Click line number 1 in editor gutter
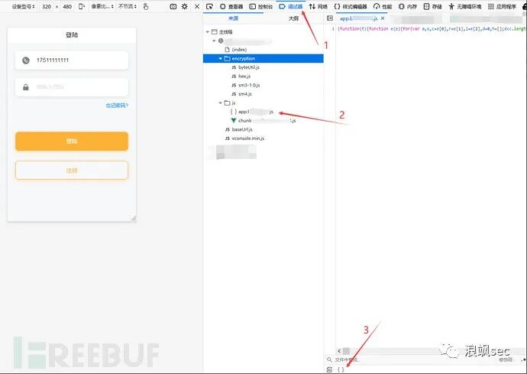Viewport: 527px width, 374px height. pyautogui.click(x=333, y=29)
